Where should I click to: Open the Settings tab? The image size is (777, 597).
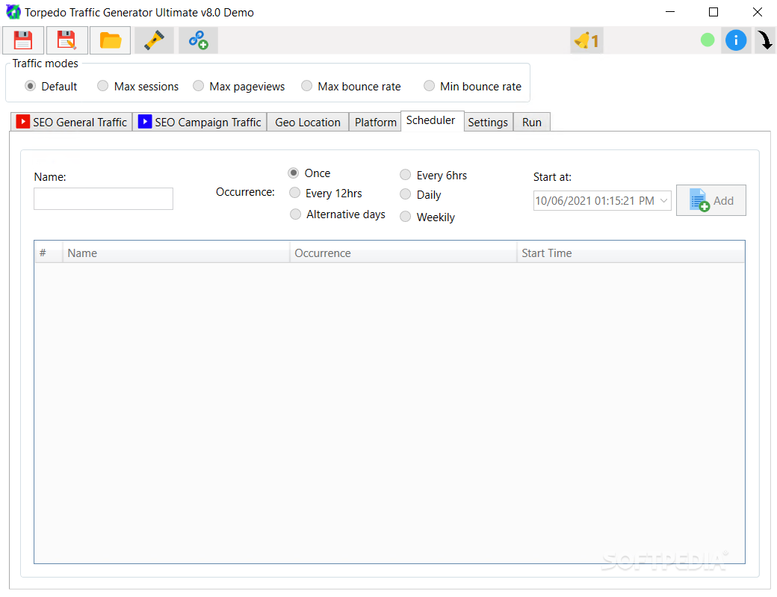coord(488,122)
